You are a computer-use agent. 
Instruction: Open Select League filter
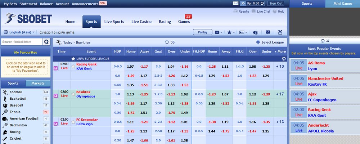270,42
